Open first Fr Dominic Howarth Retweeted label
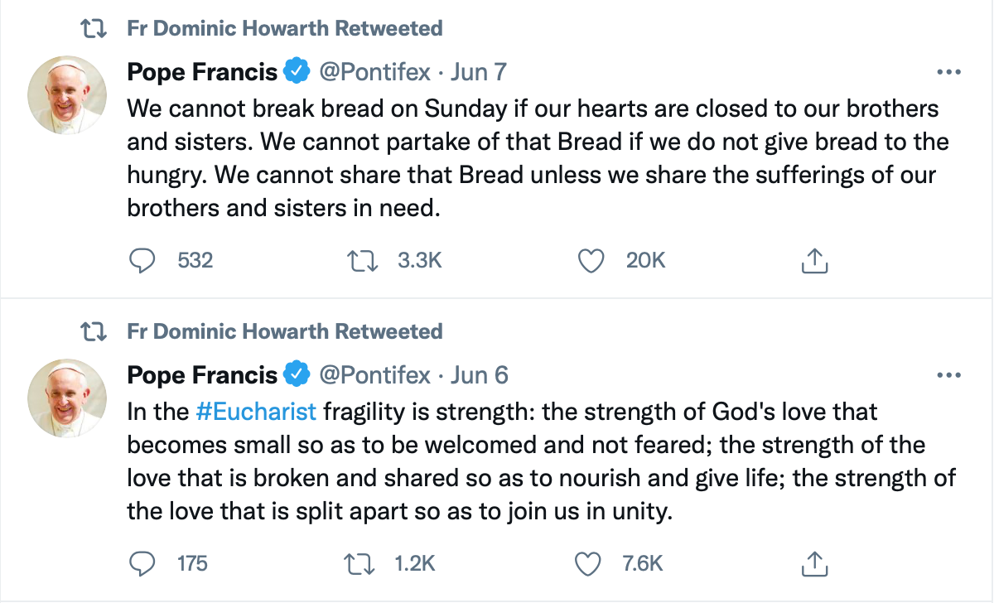This screenshot has height=603, width=994. tap(285, 28)
